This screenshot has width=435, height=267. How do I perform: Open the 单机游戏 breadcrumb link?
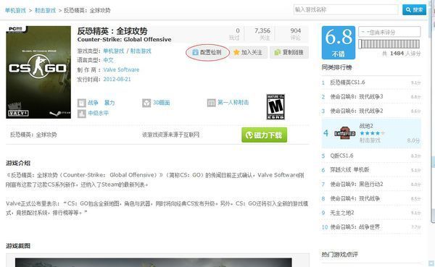coord(15,11)
